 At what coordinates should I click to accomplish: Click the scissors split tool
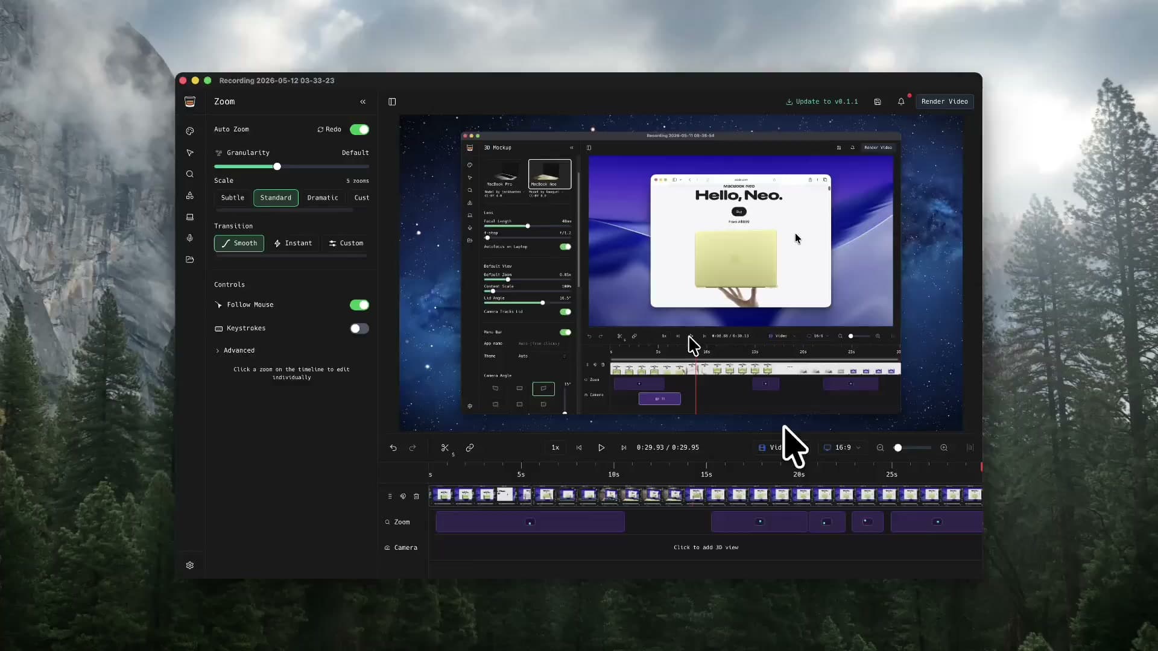445,447
